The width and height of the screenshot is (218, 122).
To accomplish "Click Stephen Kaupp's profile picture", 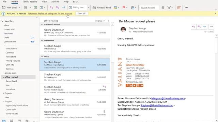I will [123, 29].
